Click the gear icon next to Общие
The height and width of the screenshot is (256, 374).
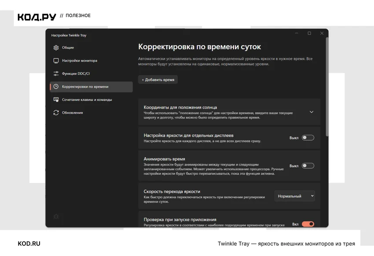[56, 48]
